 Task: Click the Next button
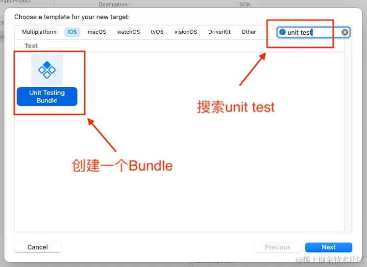[329, 247]
